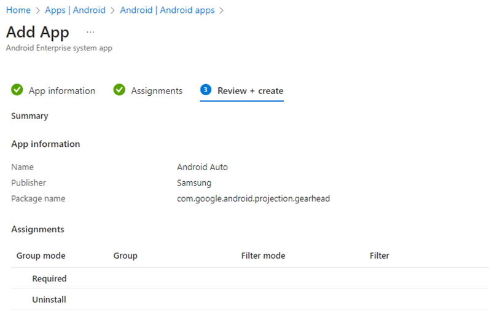Screen dimensions: 489x317
Task: Click the Samsung publisher value
Action: [x=194, y=183]
